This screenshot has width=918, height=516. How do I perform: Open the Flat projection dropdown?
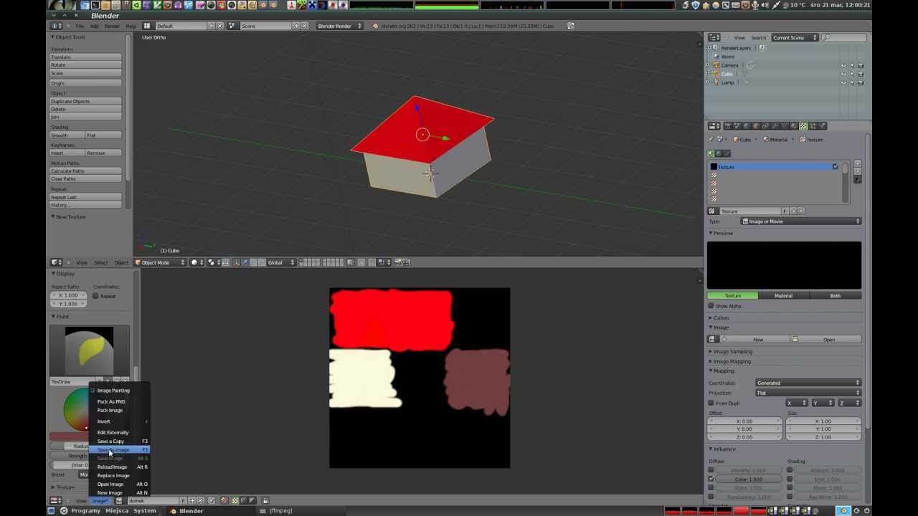tap(808, 393)
